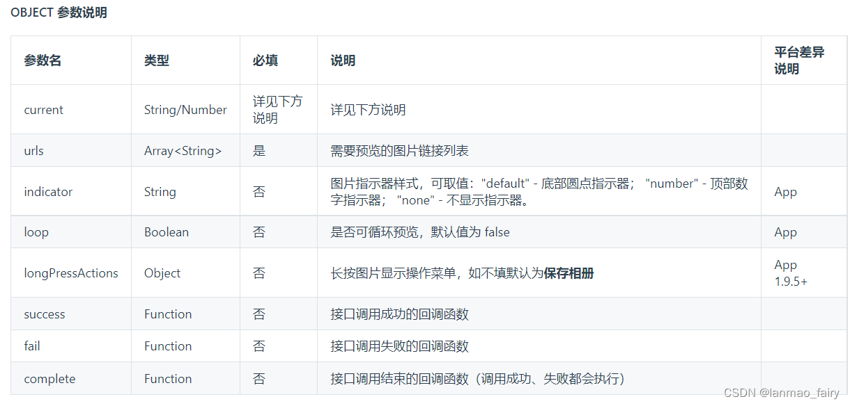Select the "fail" parameter name cell
This screenshot has width=850, height=406.
[x=32, y=346]
